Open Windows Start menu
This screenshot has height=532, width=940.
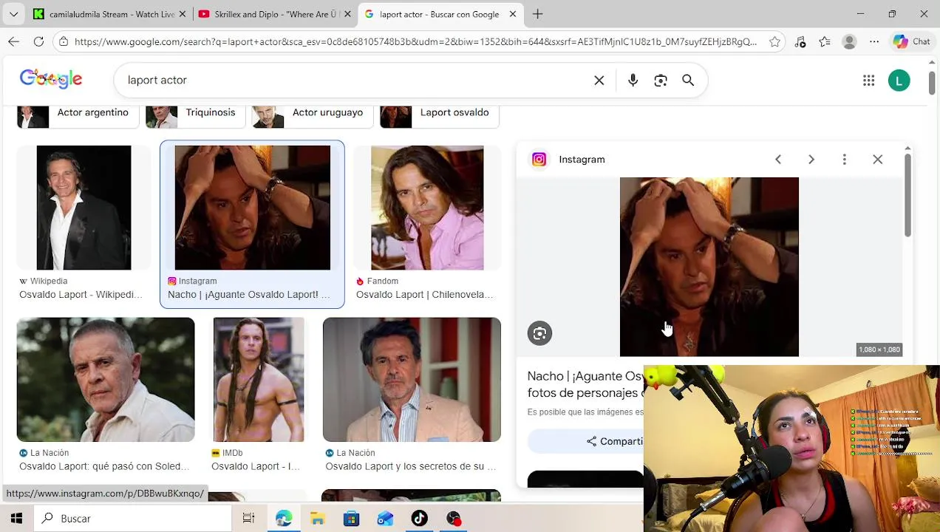coord(16,519)
